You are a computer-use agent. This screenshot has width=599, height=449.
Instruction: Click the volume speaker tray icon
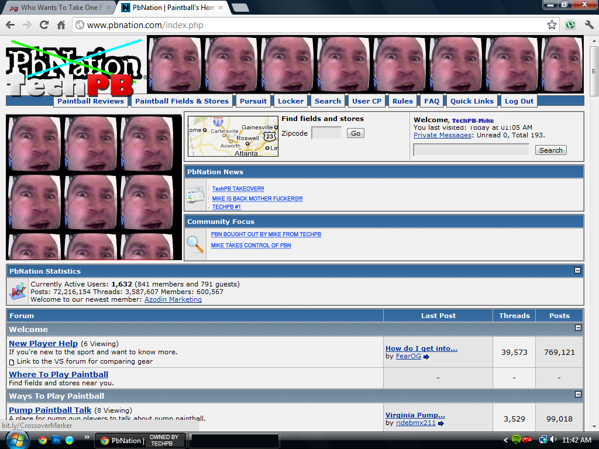click(x=553, y=440)
